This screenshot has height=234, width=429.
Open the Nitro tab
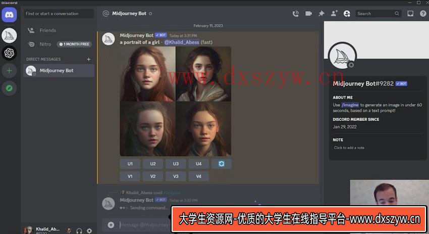tap(59, 44)
